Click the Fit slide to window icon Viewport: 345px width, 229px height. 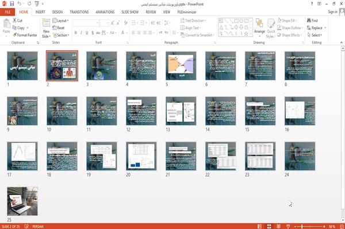pyautogui.click(x=341, y=226)
